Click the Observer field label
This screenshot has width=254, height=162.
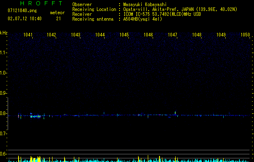click(x=82, y=4)
